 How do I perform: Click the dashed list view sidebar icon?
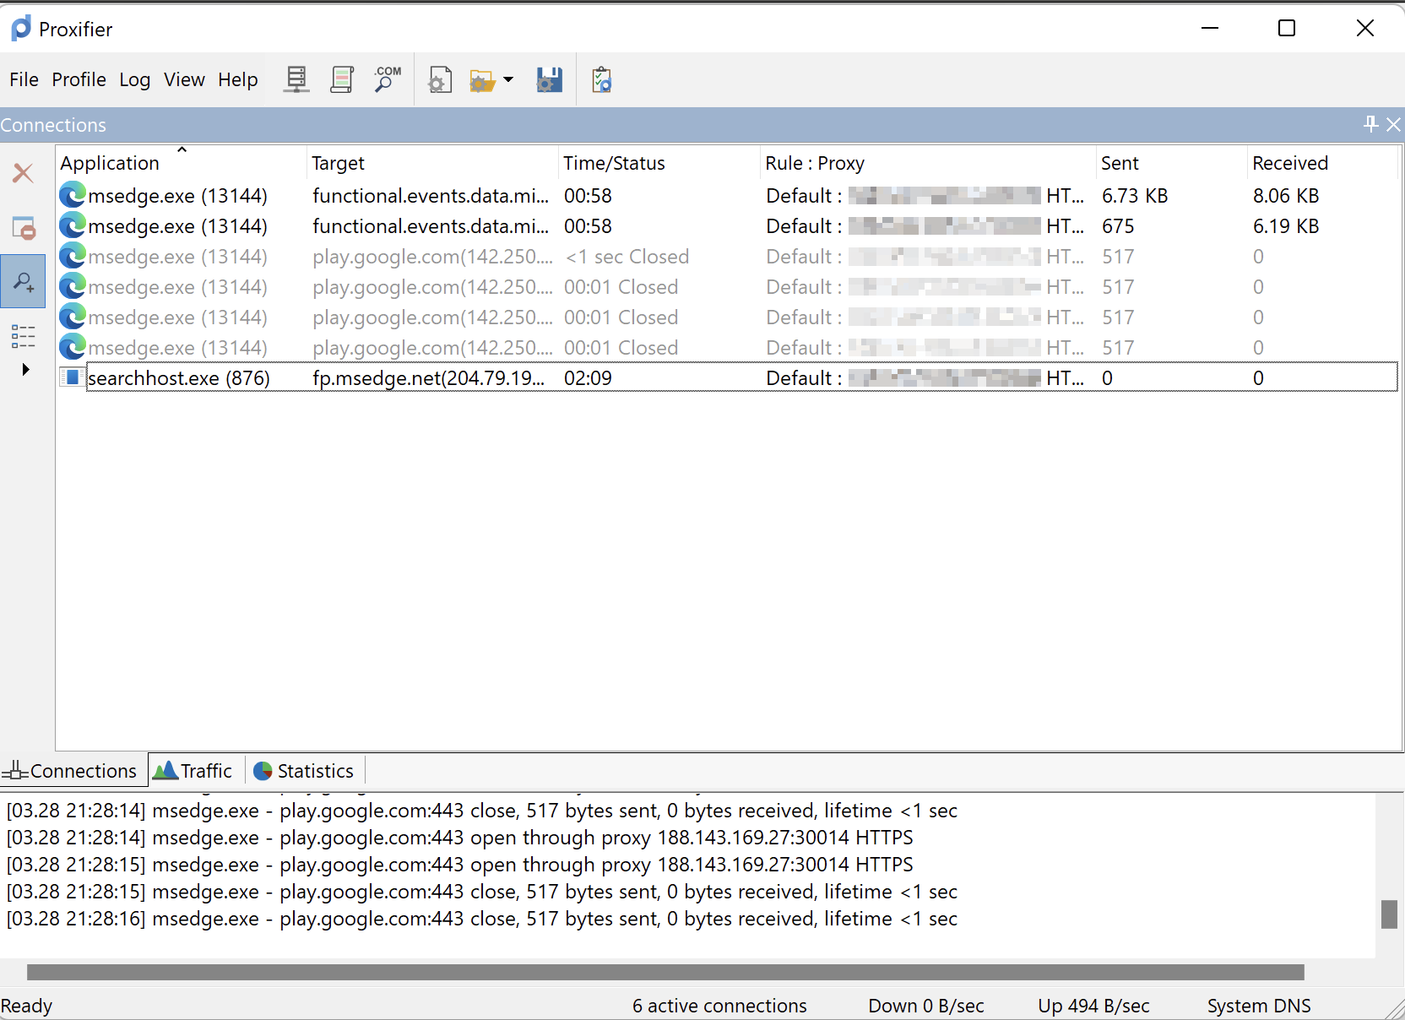pyautogui.click(x=23, y=336)
